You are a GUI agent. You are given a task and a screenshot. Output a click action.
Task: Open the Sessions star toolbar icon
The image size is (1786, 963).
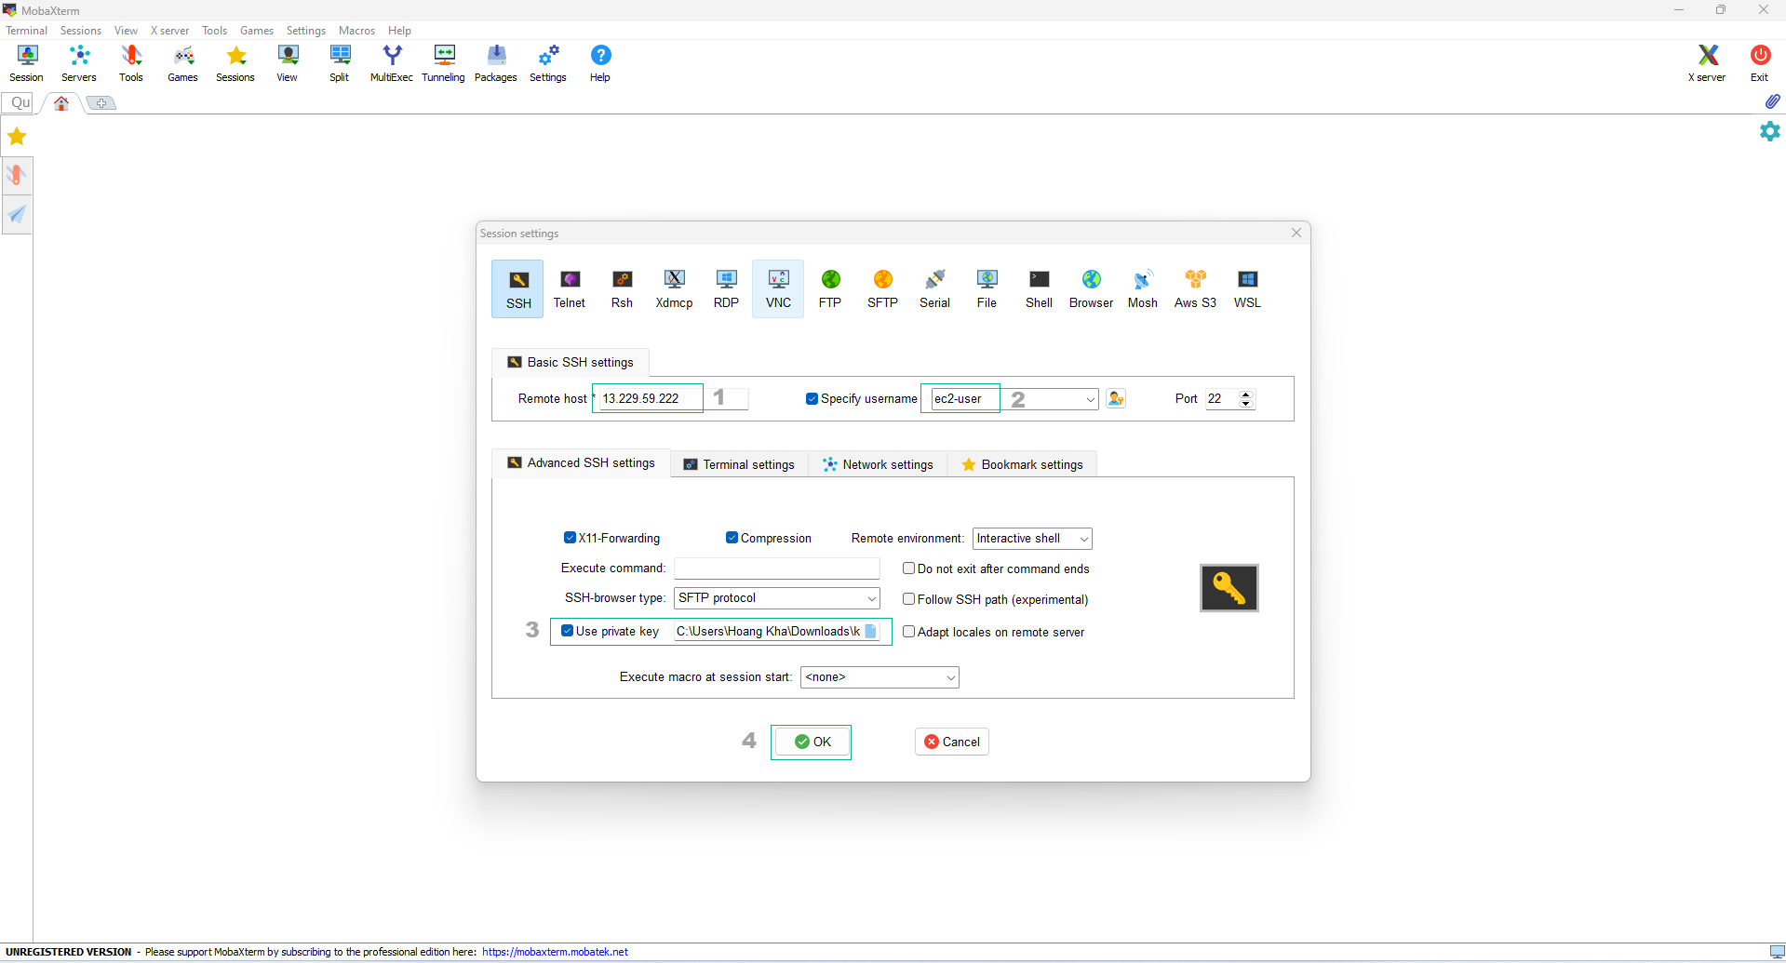(235, 63)
